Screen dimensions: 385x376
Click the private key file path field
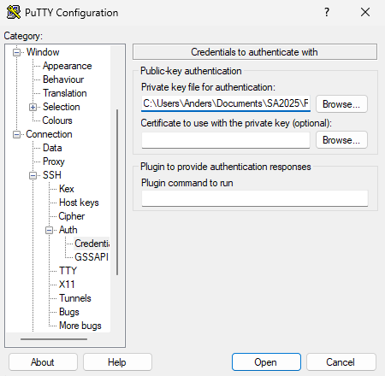pos(226,103)
